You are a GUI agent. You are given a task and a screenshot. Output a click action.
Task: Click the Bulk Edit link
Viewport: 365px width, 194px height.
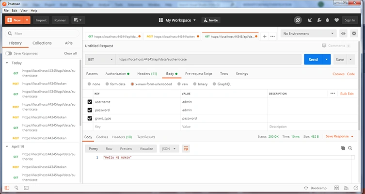[347, 94]
